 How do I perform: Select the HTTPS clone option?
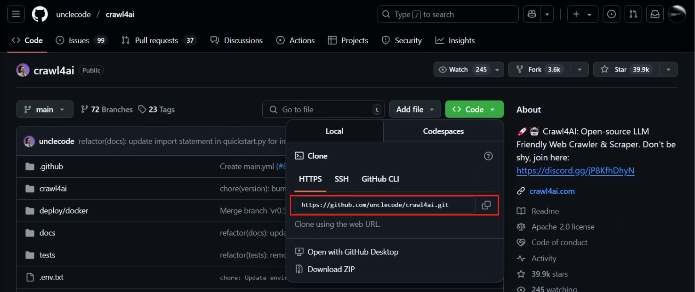pos(310,179)
